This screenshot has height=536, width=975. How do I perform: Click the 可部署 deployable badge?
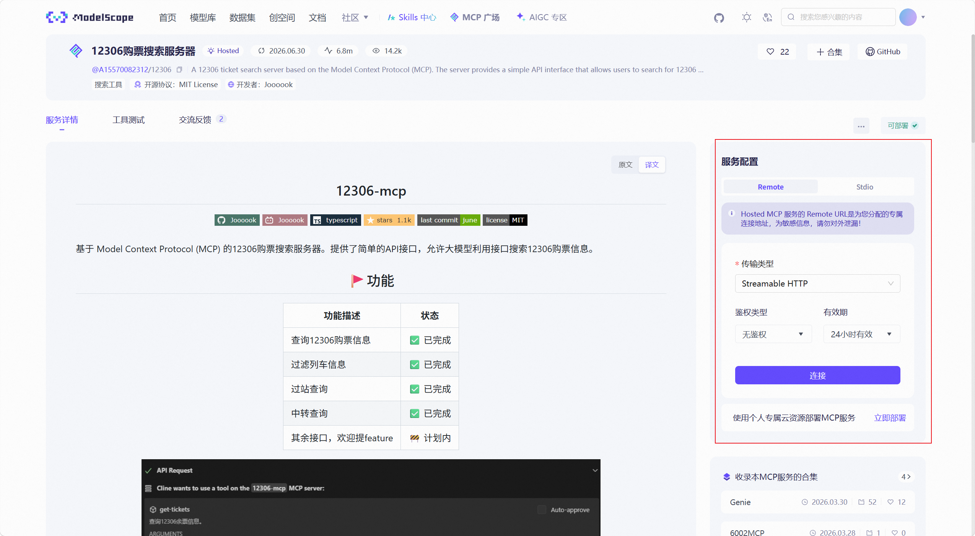click(x=903, y=126)
